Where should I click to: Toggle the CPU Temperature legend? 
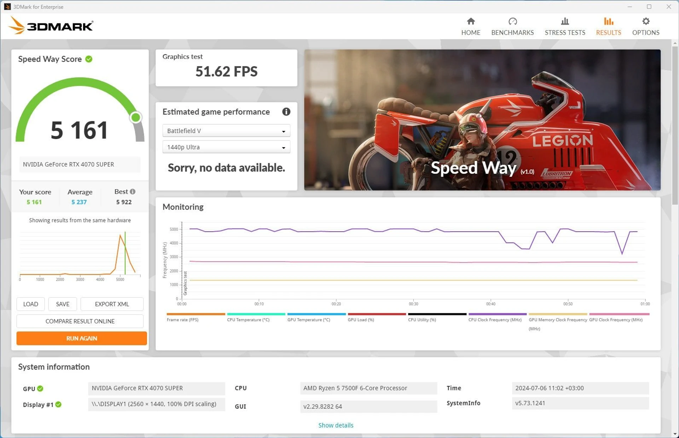click(x=256, y=317)
